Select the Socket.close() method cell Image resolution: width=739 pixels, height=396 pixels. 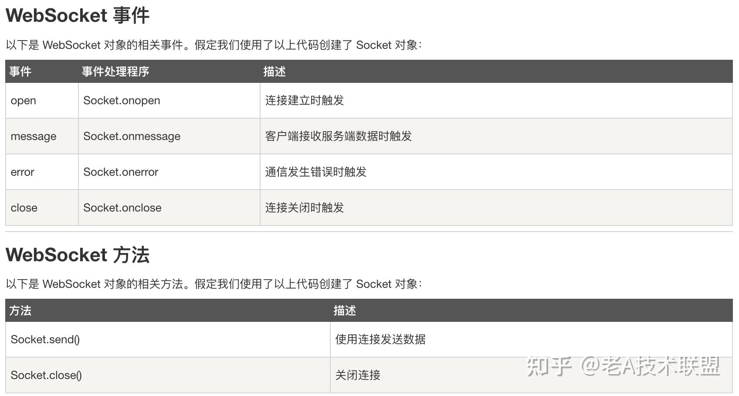[168, 375]
